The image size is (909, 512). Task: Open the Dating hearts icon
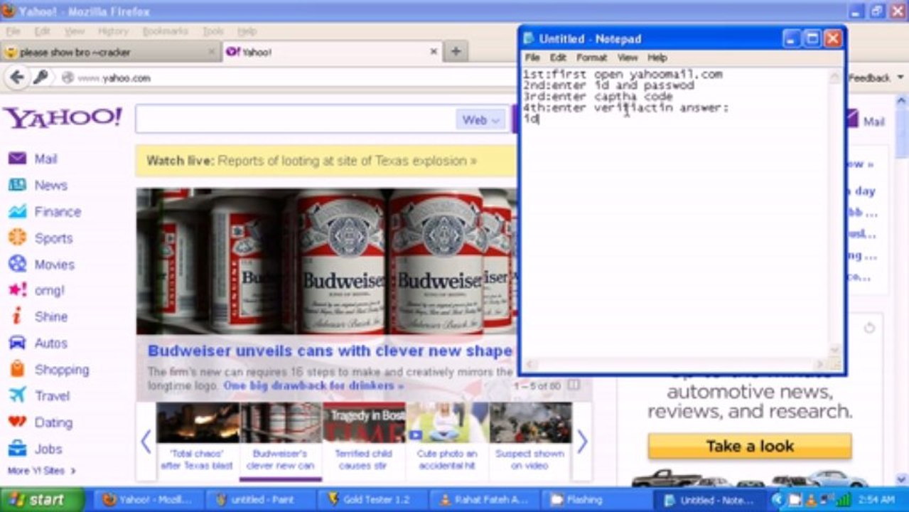[x=17, y=422]
